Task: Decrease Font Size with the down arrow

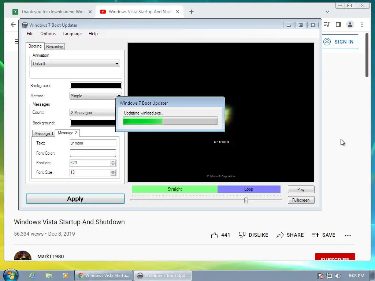Action: tap(113, 174)
